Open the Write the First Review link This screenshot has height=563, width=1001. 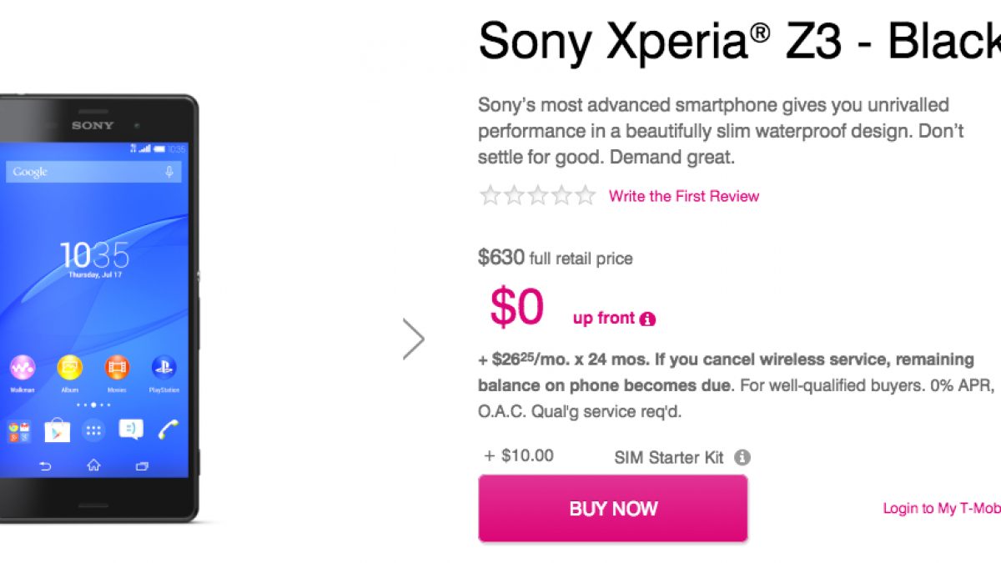[683, 196]
